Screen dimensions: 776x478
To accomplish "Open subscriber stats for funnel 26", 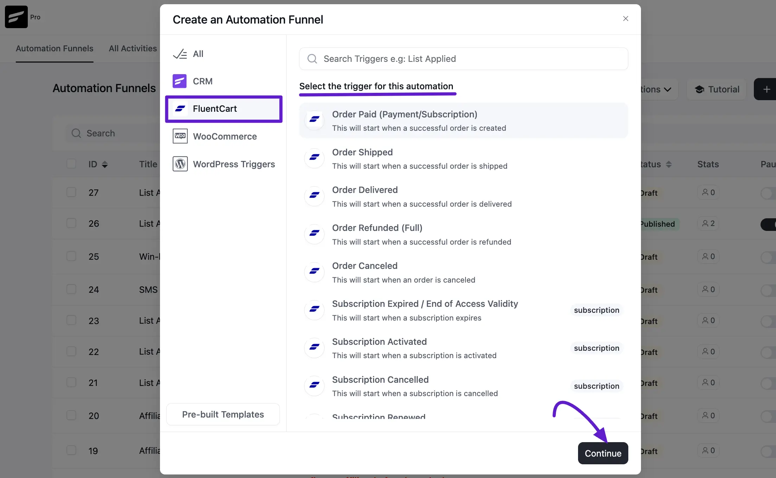I will (x=708, y=223).
